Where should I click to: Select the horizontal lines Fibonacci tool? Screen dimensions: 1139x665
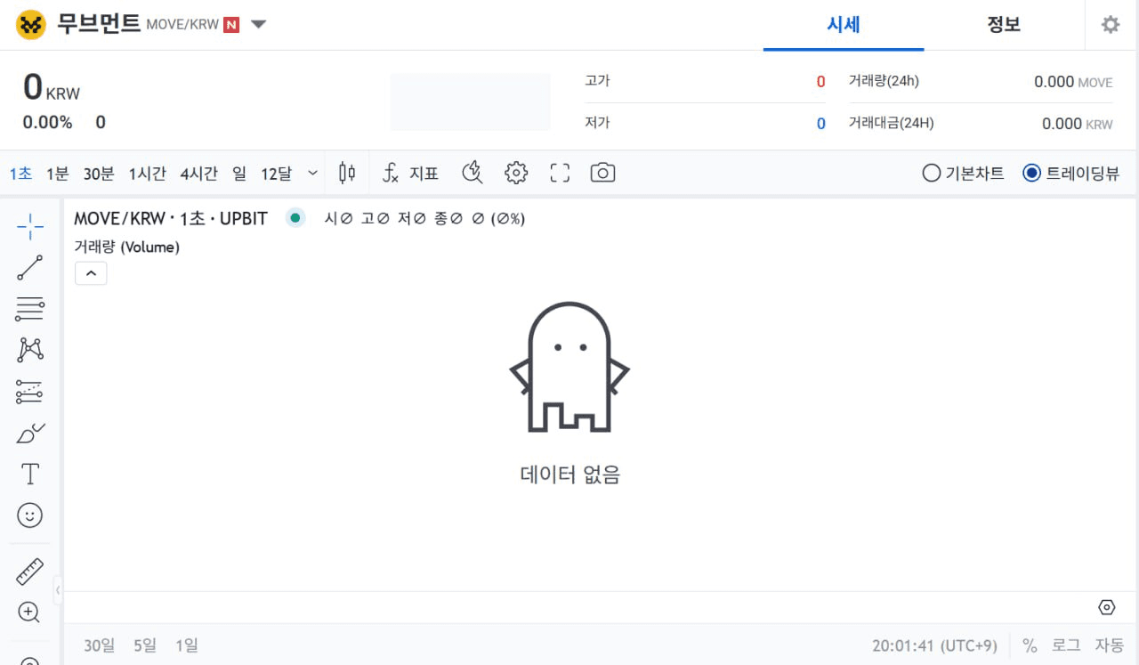click(x=30, y=309)
